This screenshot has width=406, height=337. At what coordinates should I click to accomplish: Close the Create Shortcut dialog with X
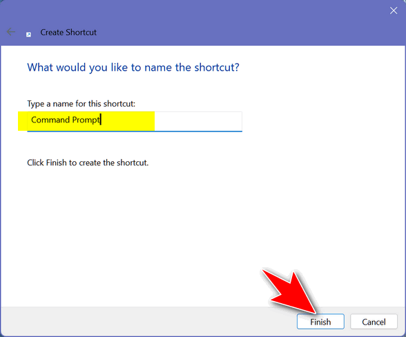tap(394, 10)
